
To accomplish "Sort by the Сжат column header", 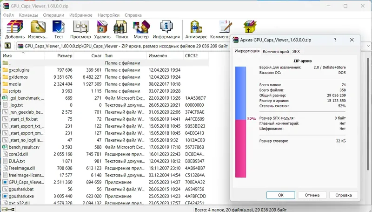I will [88, 55].
